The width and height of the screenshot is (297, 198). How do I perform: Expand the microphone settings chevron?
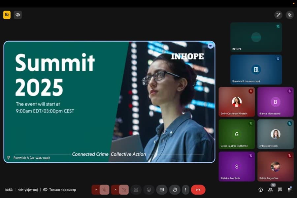point(96,190)
